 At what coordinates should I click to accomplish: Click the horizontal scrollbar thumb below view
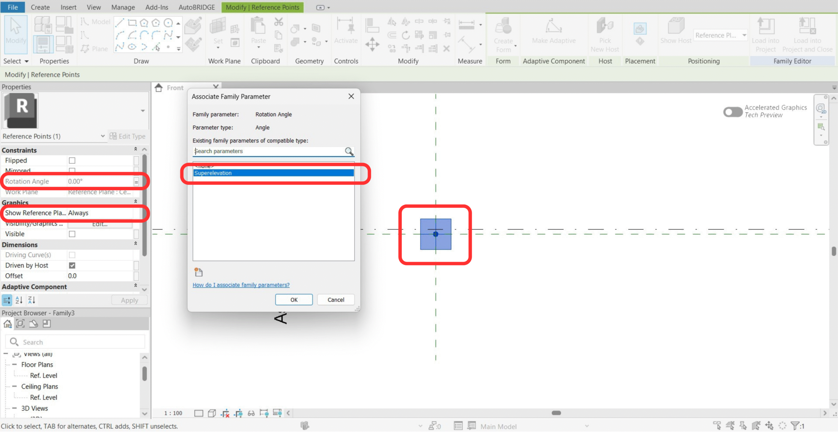click(x=556, y=413)
